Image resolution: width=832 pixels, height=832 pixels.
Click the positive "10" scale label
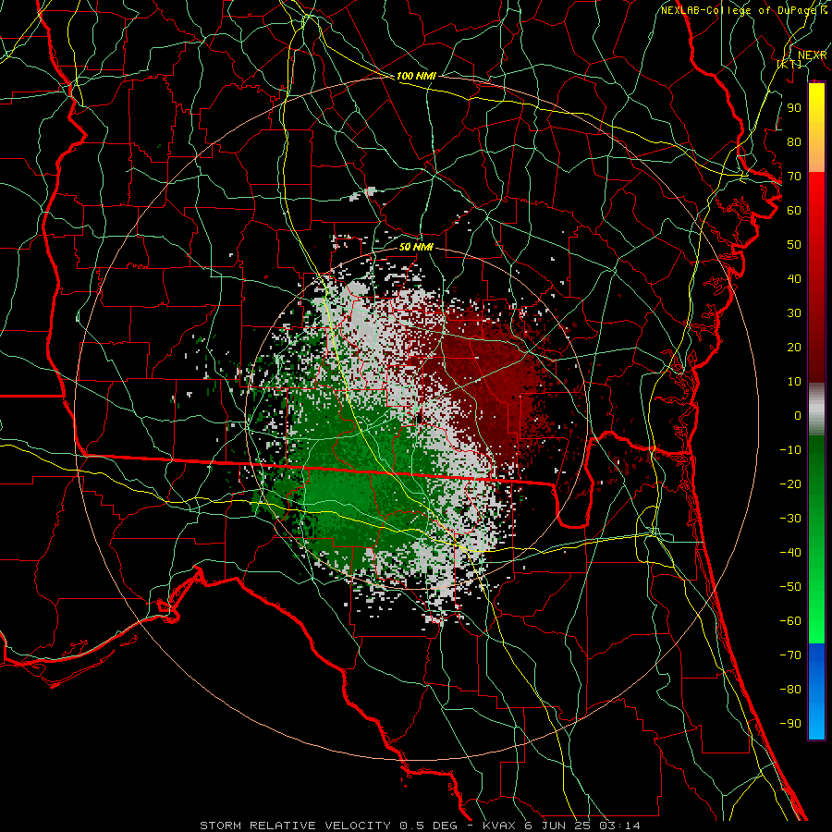point(794,382)
